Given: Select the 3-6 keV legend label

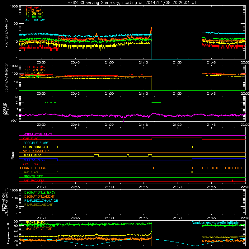Looking at the screenshot, I should 32,7.
